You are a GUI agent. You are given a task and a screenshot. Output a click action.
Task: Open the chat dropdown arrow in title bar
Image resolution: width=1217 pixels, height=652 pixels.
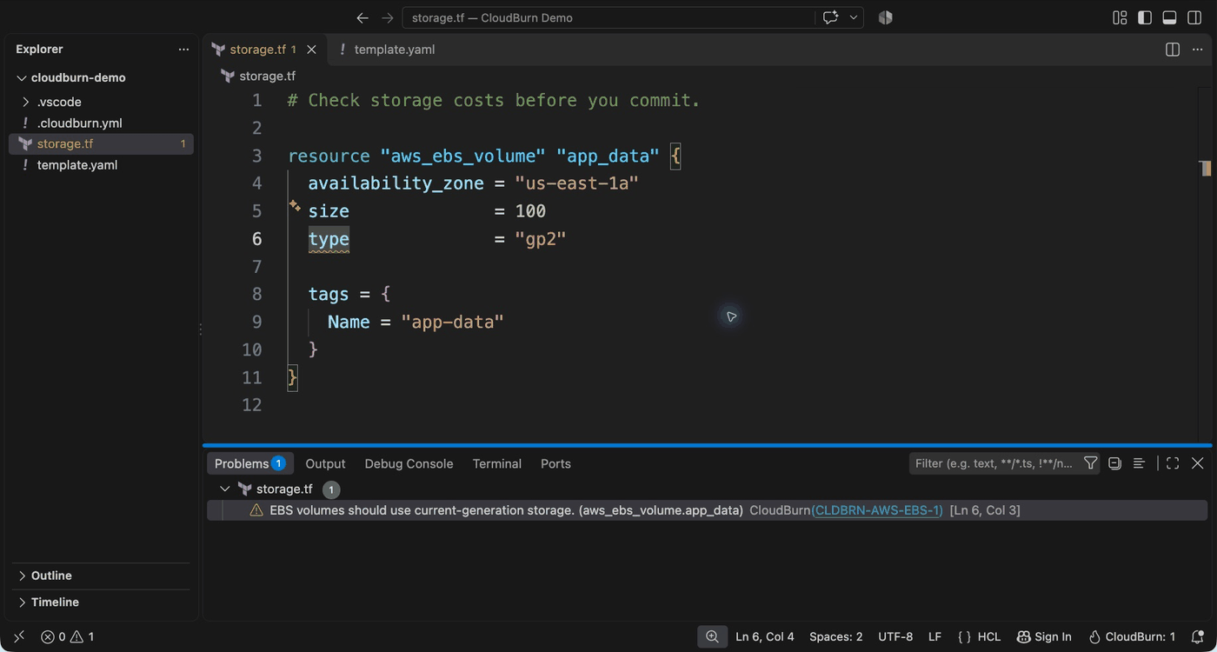tap(854, 17)
